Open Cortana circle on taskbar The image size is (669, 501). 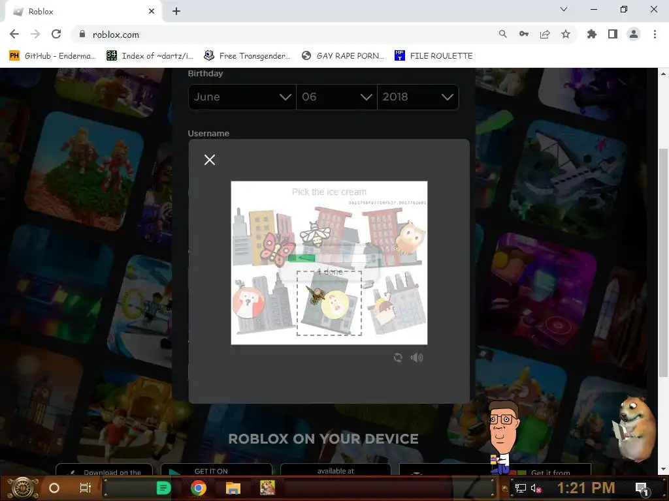tap(54, 488)
